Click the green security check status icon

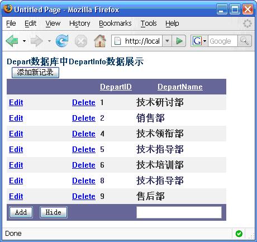click(239, 234)
